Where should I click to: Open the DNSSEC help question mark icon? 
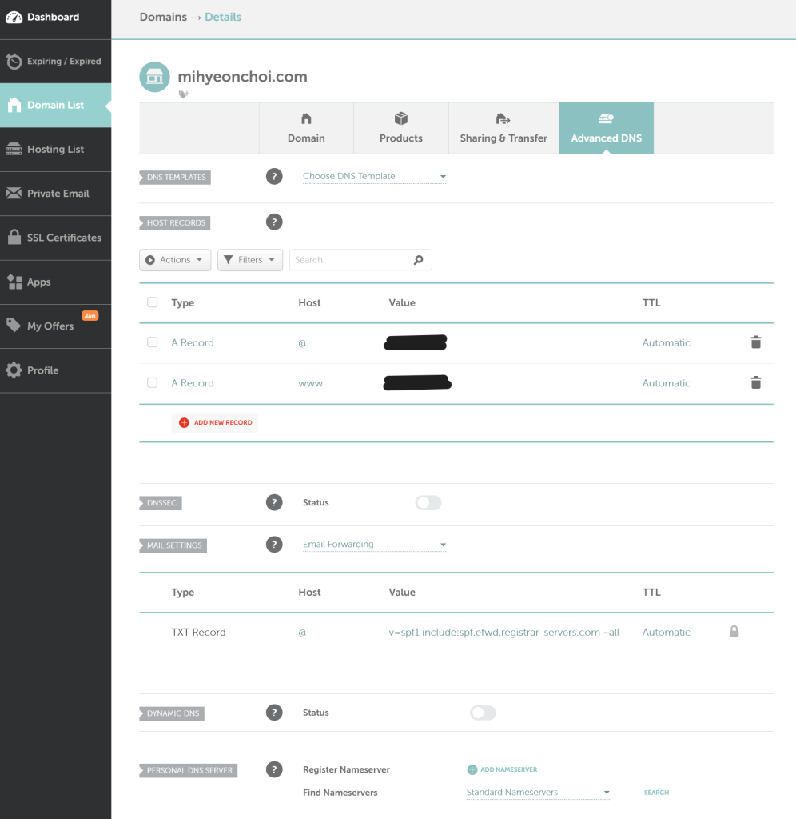(274, 502)
